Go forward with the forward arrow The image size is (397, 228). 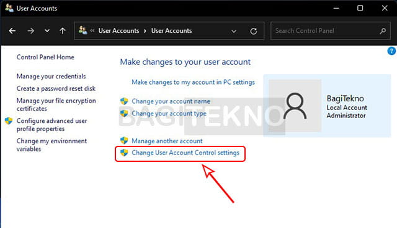30,31
